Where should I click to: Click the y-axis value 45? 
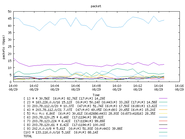10,19
